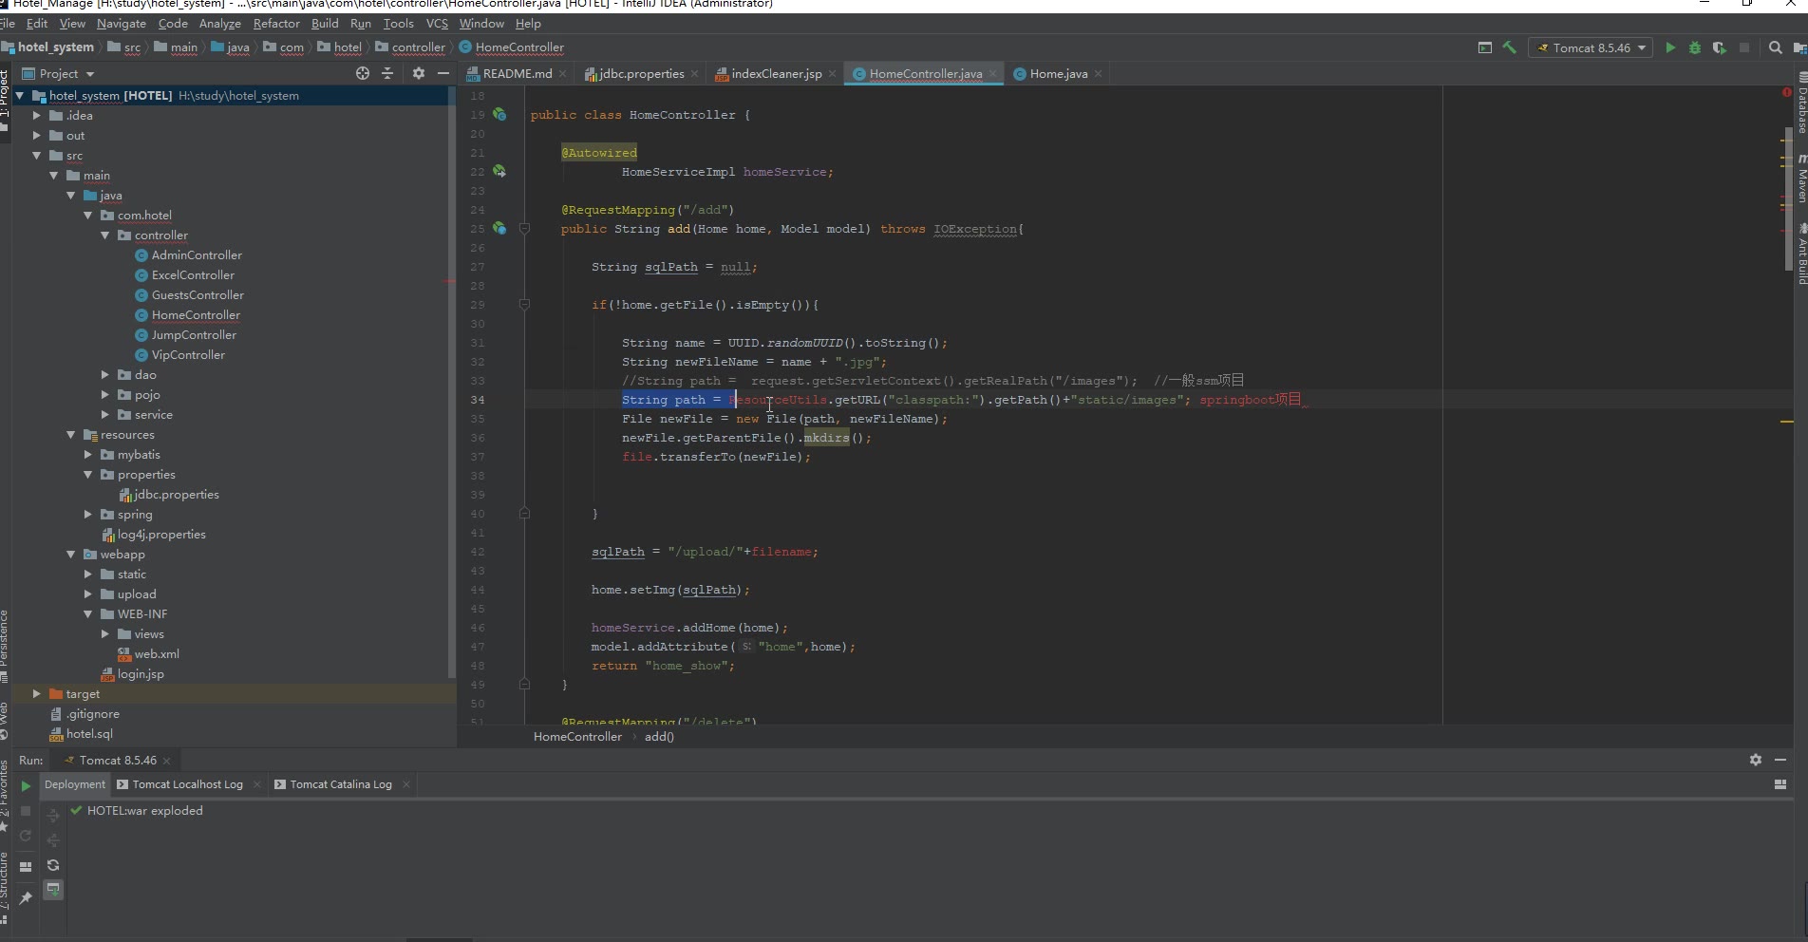
Task: Click the request mapping gutter icon on line 25
Action: [499, 229]
